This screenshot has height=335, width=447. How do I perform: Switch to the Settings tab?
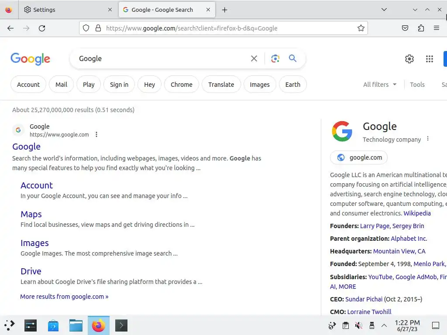point(68,10)
